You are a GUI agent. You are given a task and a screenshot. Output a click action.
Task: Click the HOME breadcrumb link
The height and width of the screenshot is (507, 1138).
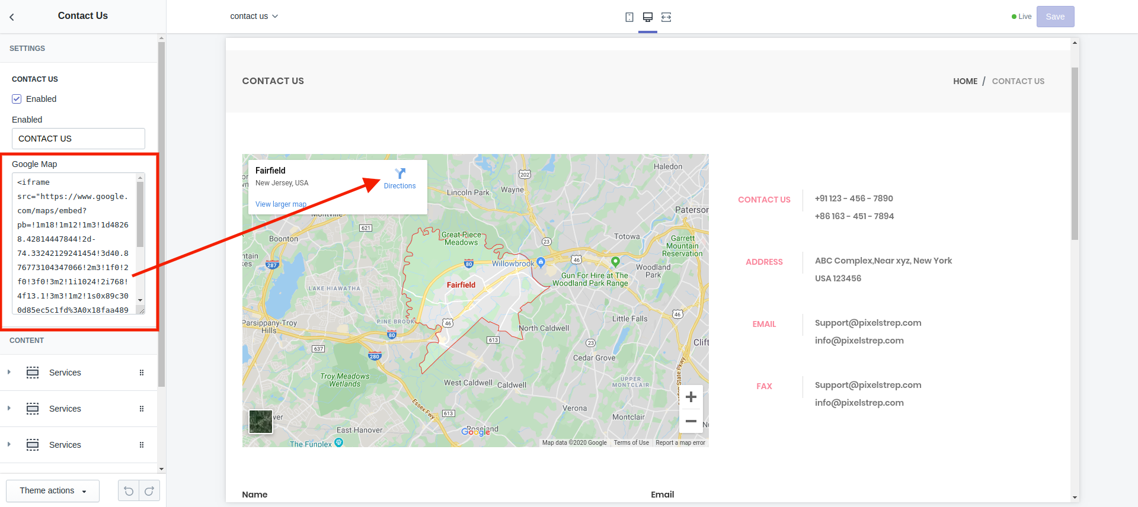[x=965, y=81]
